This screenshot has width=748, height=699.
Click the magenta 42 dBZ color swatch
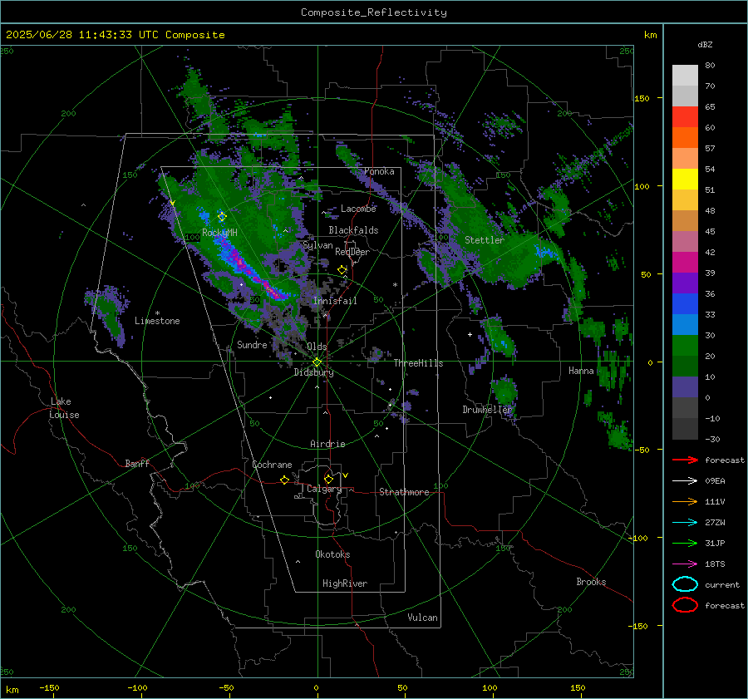tap(685, 262)
